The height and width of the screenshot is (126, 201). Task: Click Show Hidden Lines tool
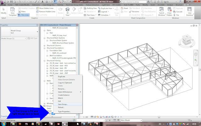click(46, 8)
